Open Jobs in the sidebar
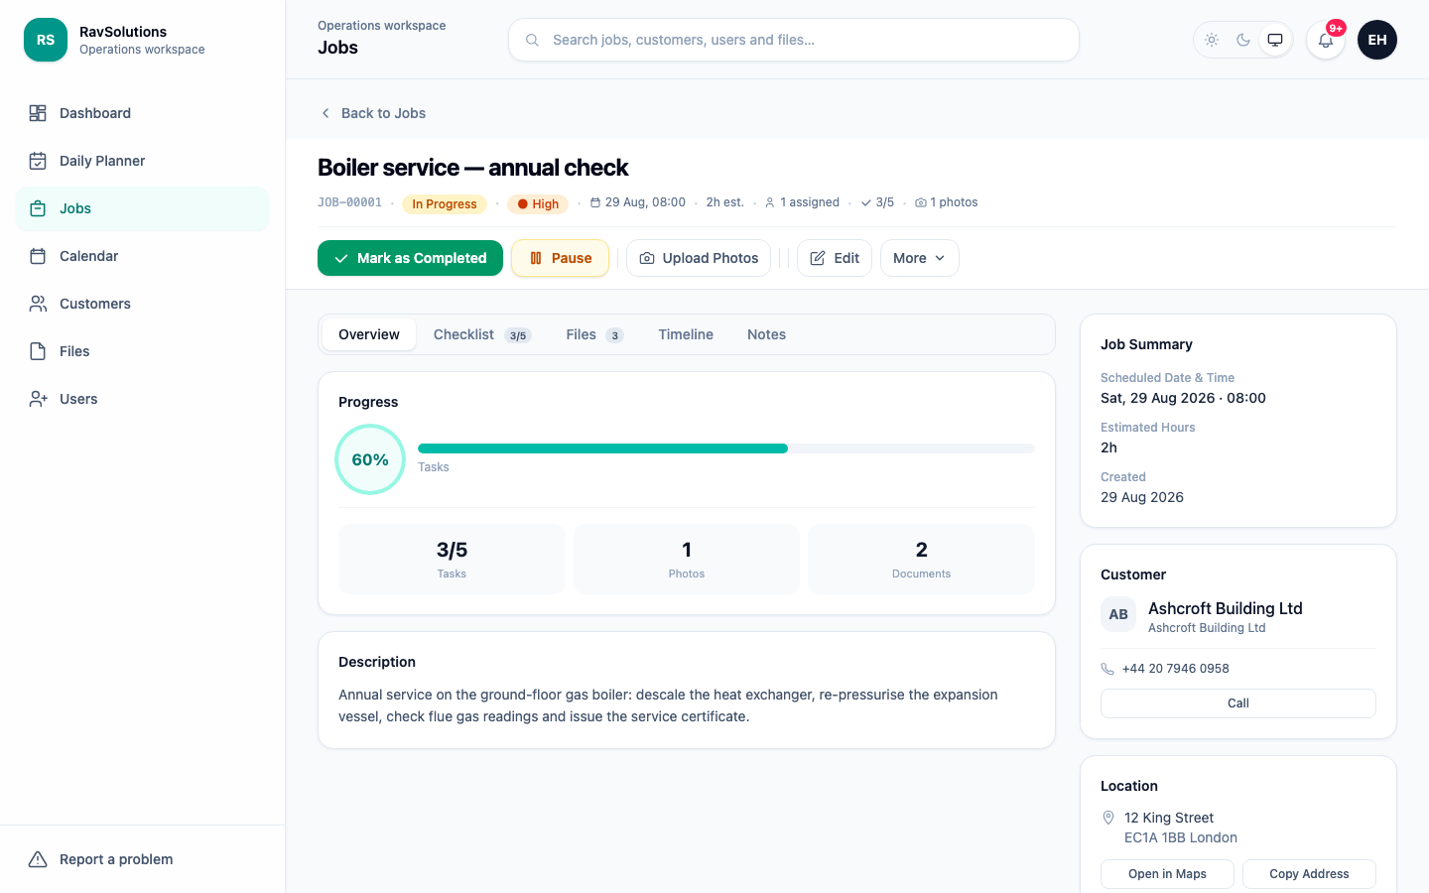Viewport: 1429px width, 893px height. (143, 208)
